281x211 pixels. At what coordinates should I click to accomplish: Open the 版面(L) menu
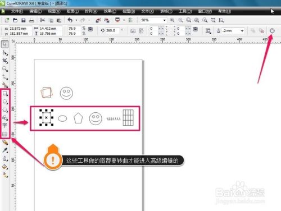72,11
